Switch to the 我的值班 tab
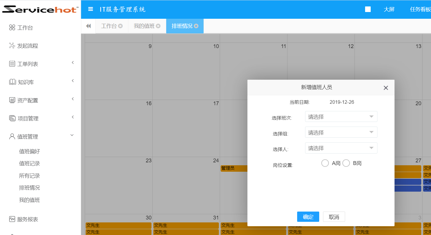Screen dimensions: 431x235 click(x=144, y=26)
